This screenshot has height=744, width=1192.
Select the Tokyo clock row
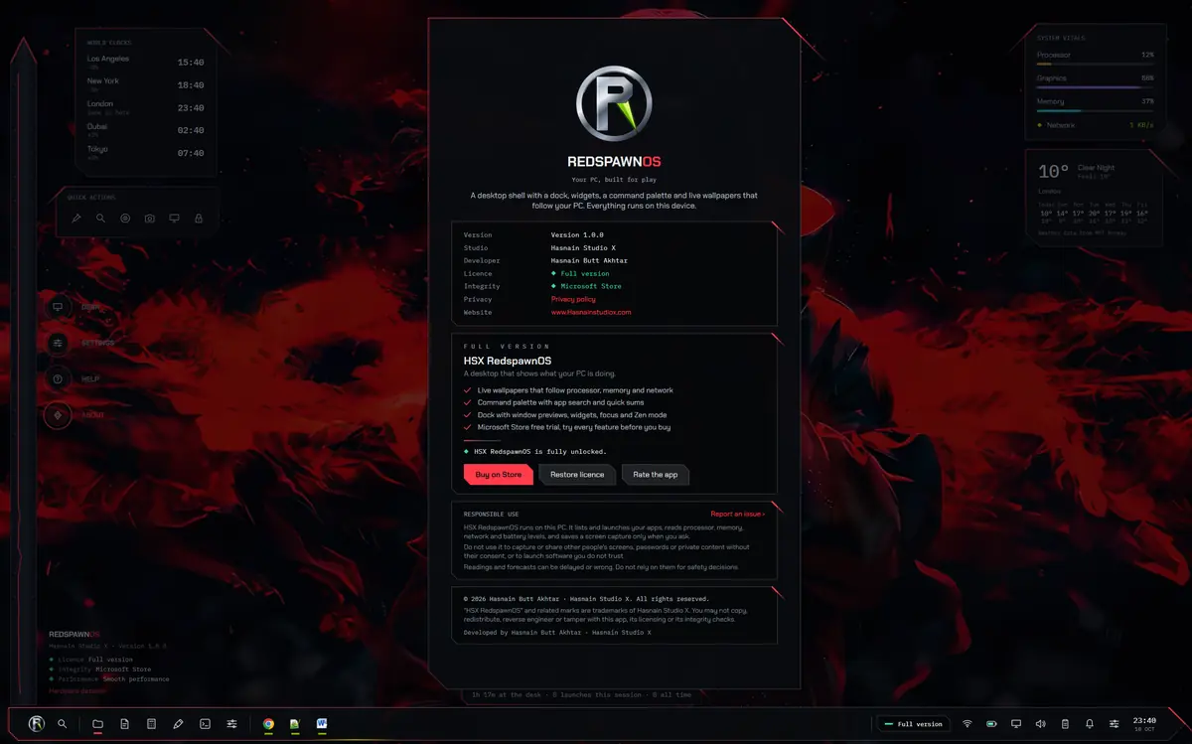(146, 153)
